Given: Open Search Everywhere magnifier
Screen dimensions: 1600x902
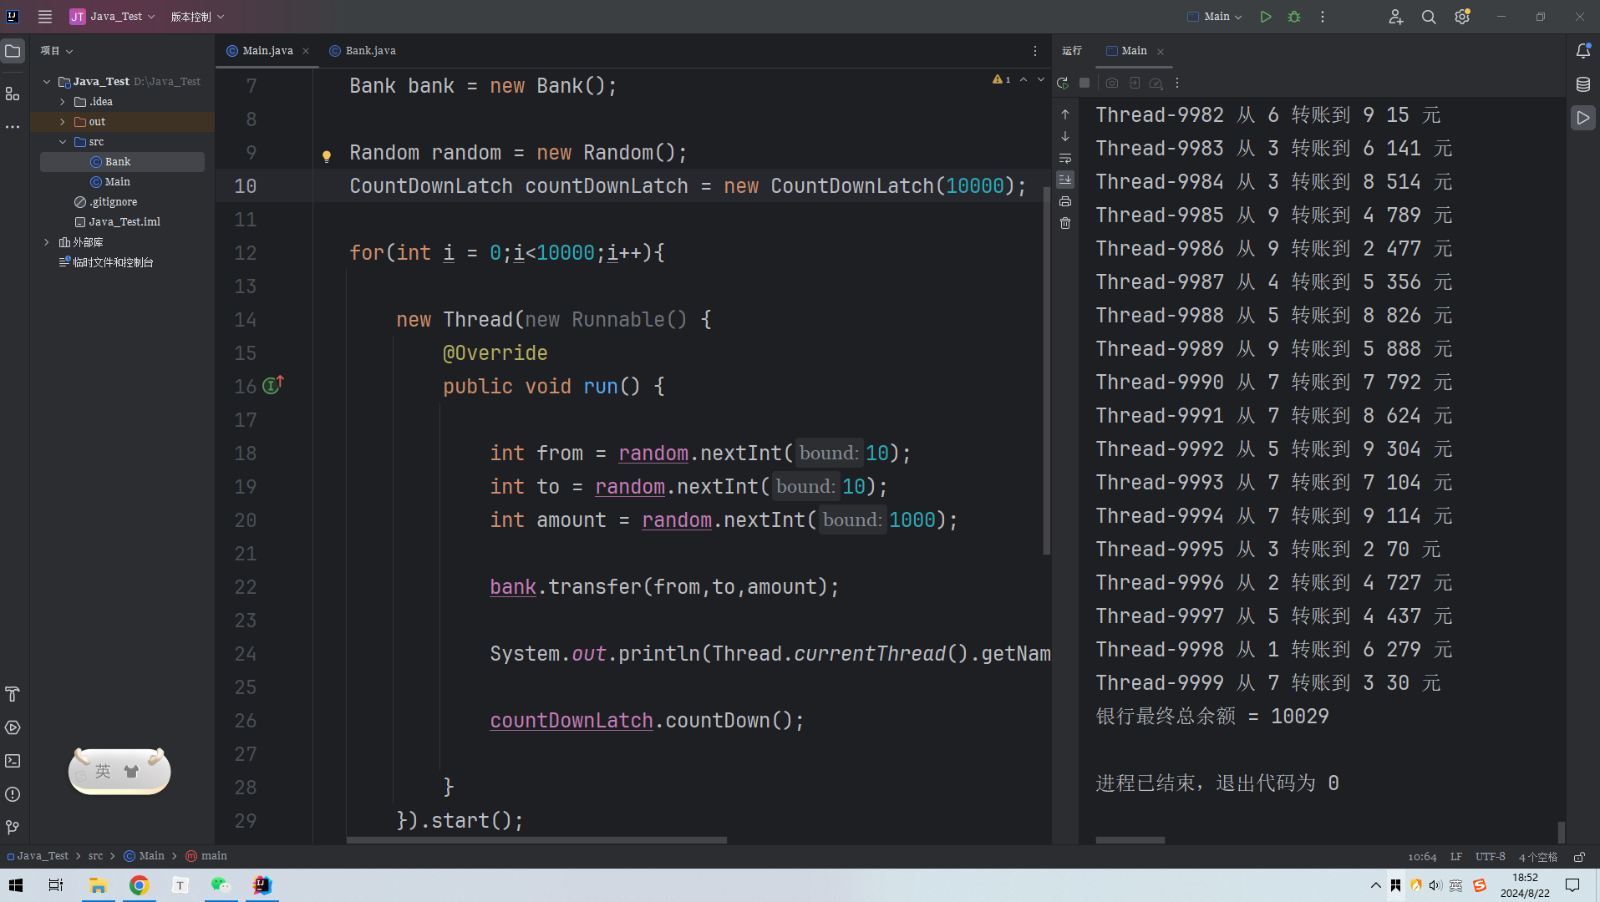Looking at the screenshot, I should 1429,17.
